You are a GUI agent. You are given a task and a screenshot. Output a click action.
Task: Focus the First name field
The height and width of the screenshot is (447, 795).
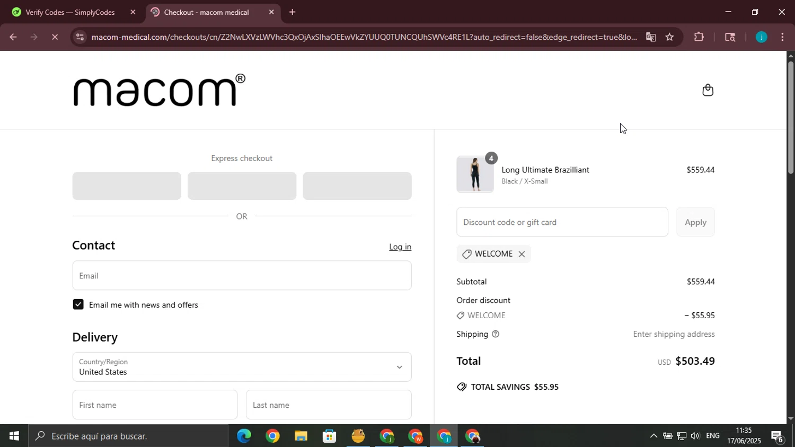point(155,405)
